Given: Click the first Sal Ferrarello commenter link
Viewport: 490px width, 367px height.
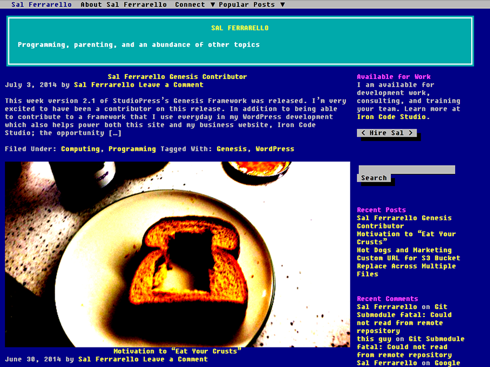Looking at the screenshot, I should pos(387,307).
